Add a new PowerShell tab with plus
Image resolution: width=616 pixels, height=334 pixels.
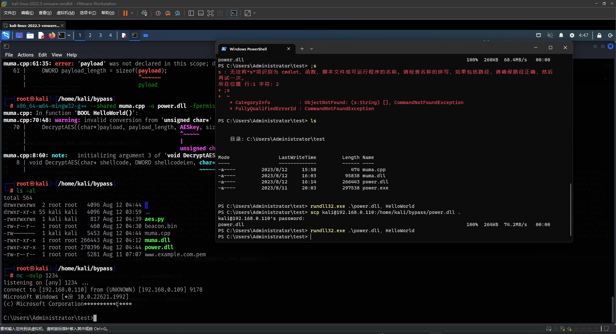click(302, 49)
